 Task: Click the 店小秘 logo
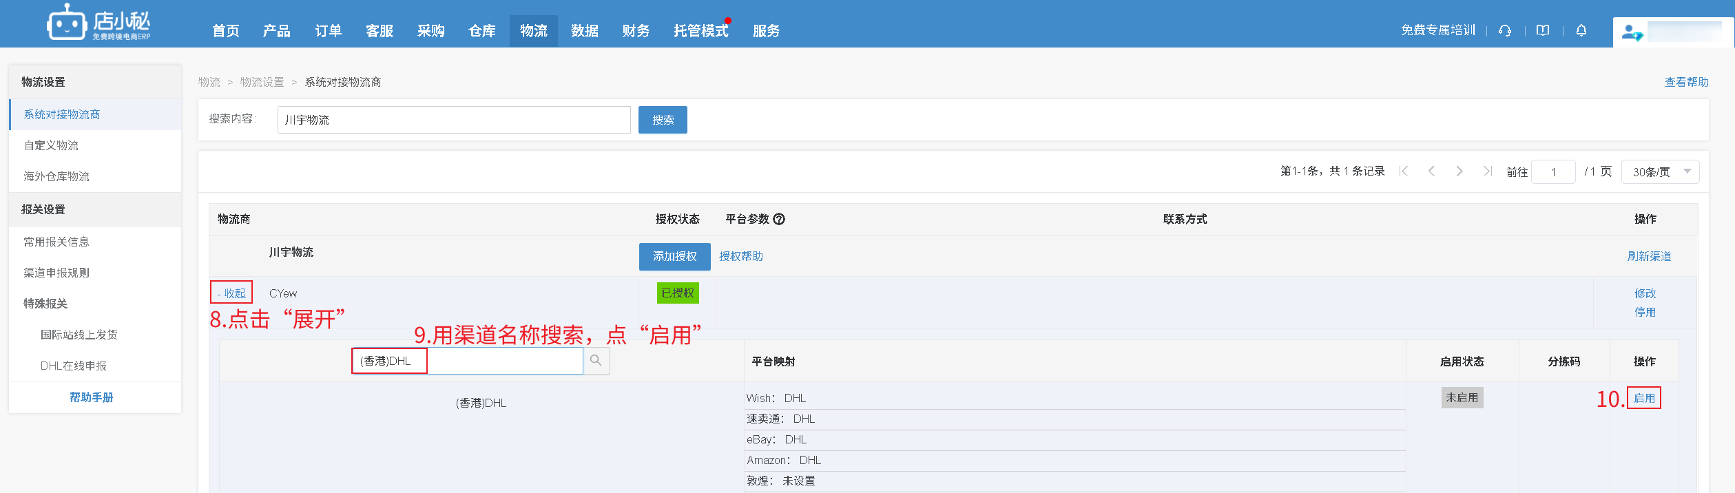(x=98, y=24)
